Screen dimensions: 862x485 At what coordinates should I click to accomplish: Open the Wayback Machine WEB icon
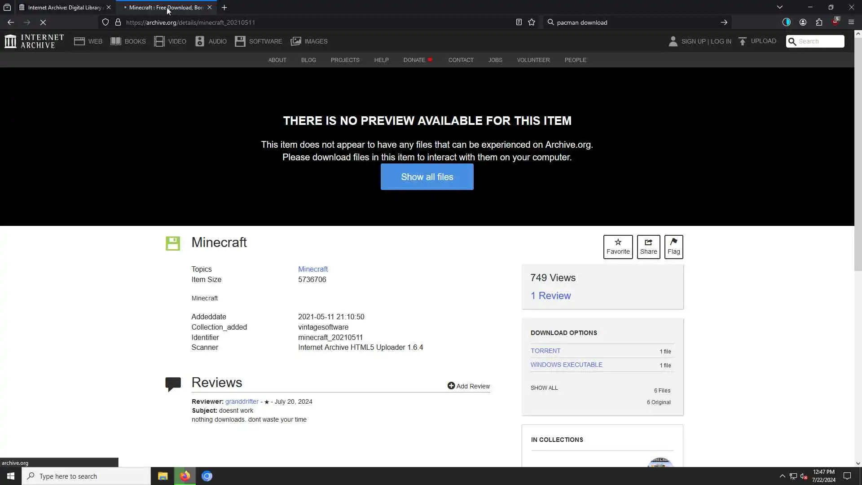pos(79,41)
